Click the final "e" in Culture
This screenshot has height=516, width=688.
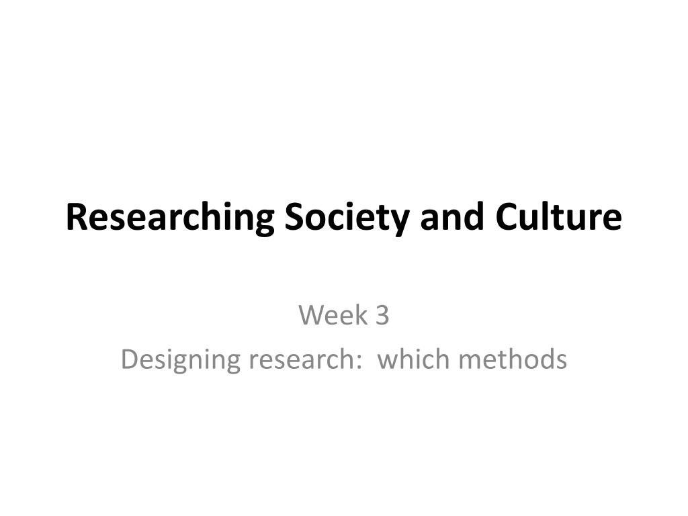click(613, 220)
